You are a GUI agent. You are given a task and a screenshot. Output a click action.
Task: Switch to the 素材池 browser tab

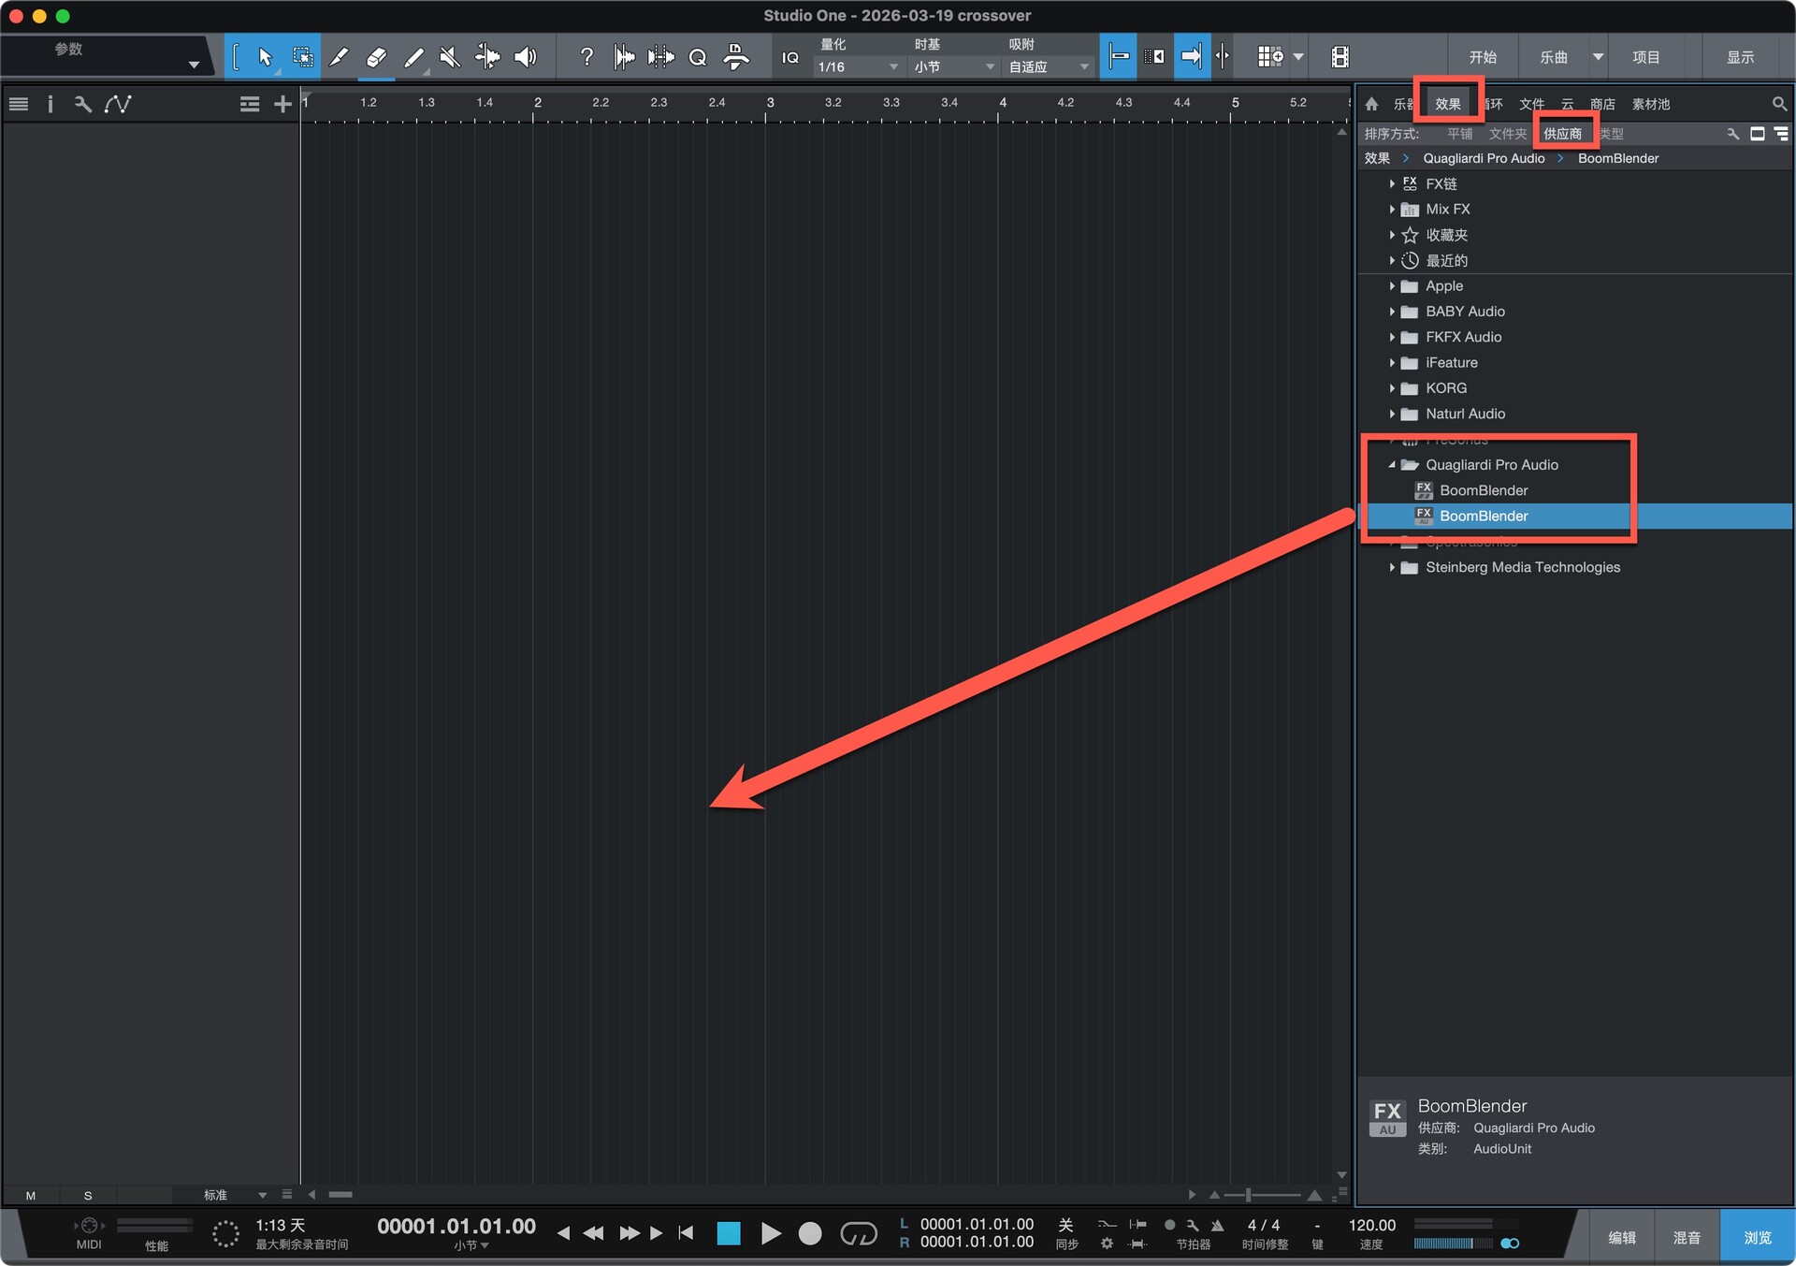tap(1650, 104)
